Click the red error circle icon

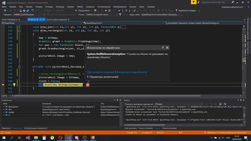pos(87,85)
